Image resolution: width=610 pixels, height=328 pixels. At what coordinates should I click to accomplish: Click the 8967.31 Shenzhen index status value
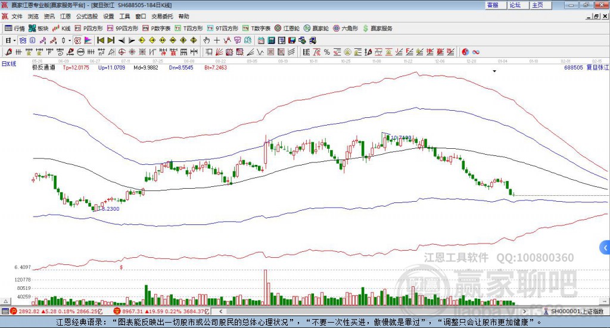pyautogui.click(x=133, y=311)
